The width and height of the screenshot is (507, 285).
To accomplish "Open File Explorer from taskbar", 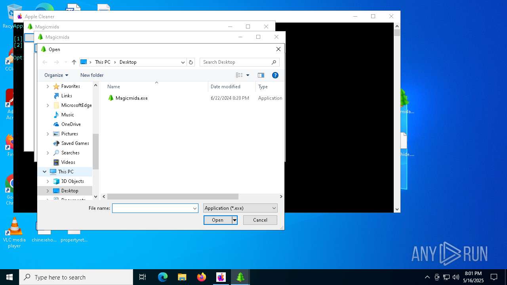I will [182, 277].
